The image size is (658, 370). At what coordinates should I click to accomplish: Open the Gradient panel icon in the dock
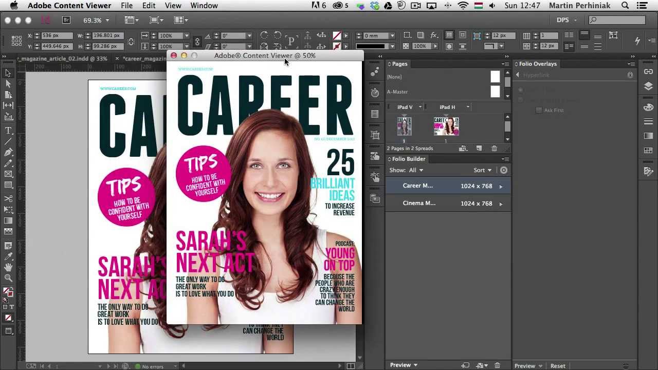tap(648, 136)
